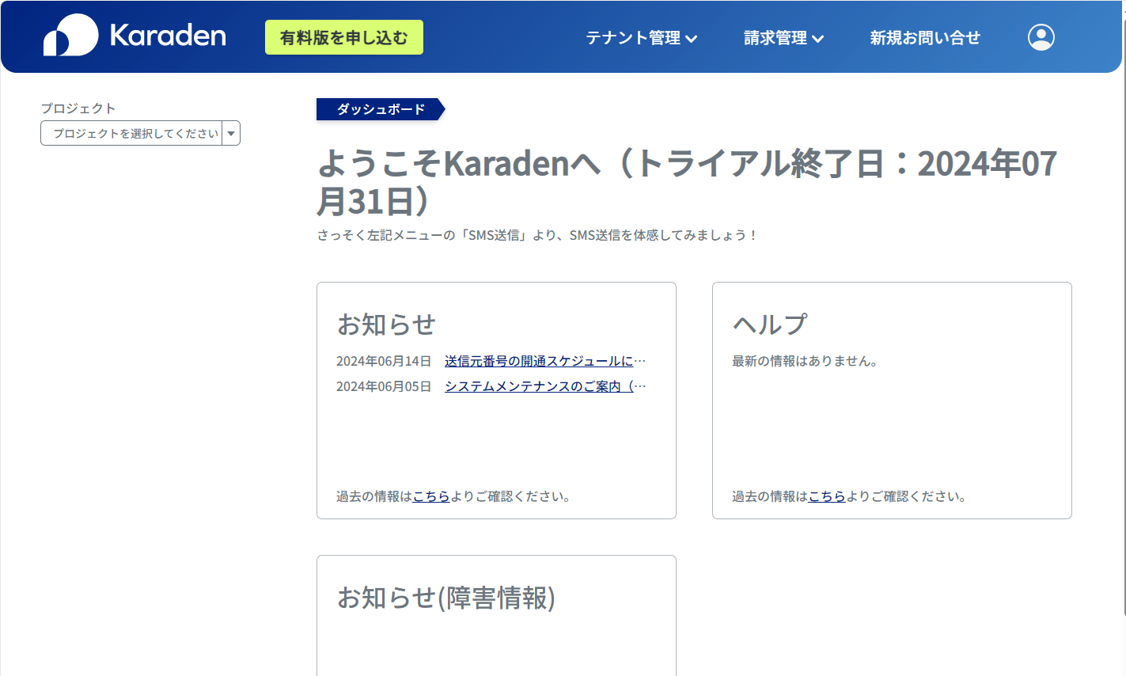Viewport: 1126px width, 676px height.
Task: Click the プロジェクト label in sidebar
Action: [78, 108]
